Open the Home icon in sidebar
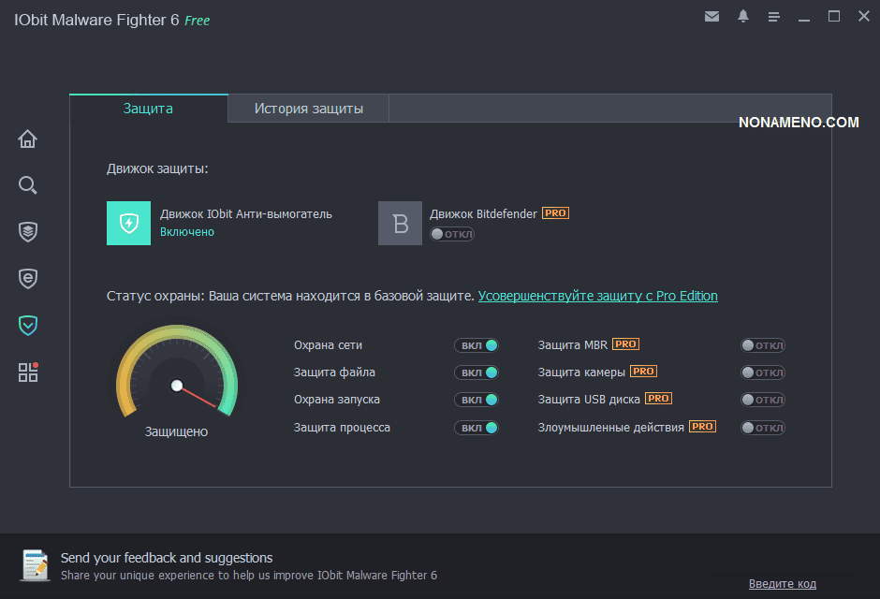 pyautogui.click(x=28, y=139)
